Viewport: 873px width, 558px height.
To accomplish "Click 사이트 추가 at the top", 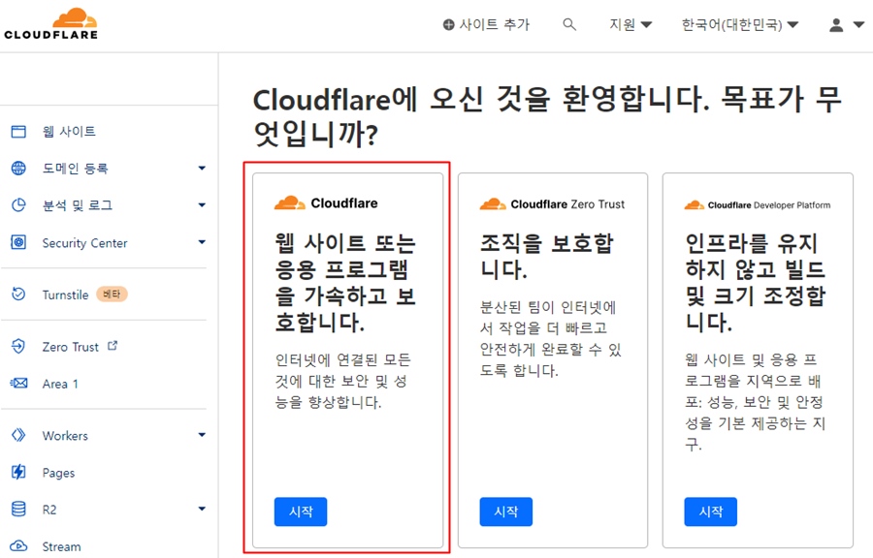I will pos(487,25).
